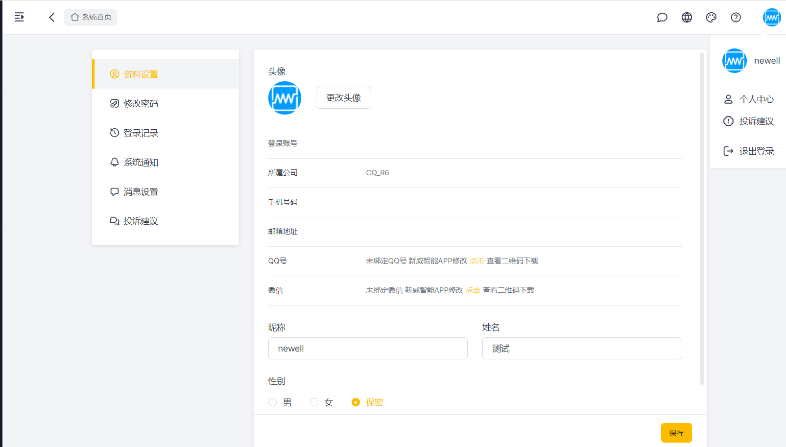Click the 手机号码 label
The image size is (786, 447).
pyautogui.click(x=283, y=202)
